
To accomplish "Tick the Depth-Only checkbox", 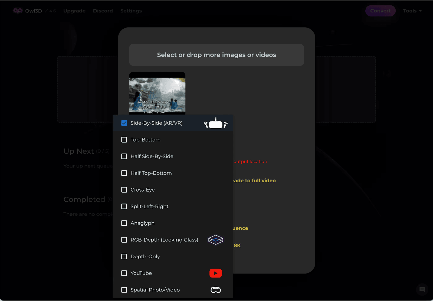I will pyautogui.click(x=124, y=256).
